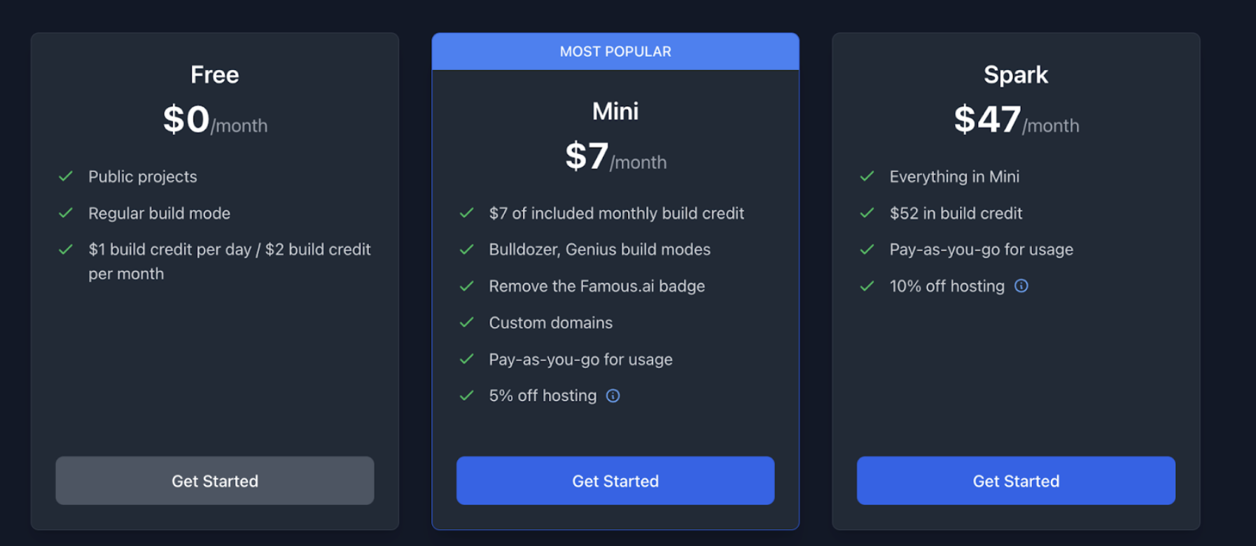Click info icon beside 5% off hosting

(613, 396)
